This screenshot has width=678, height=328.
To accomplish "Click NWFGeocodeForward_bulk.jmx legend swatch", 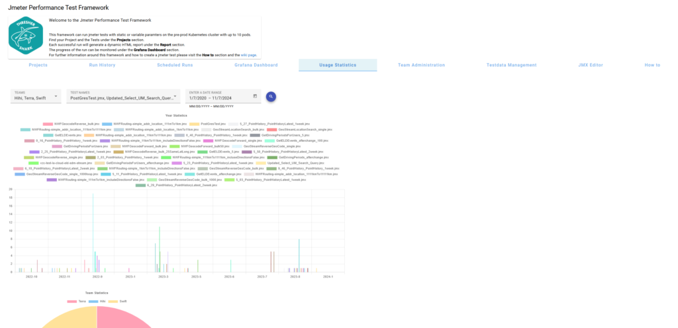I will (115, 146).
